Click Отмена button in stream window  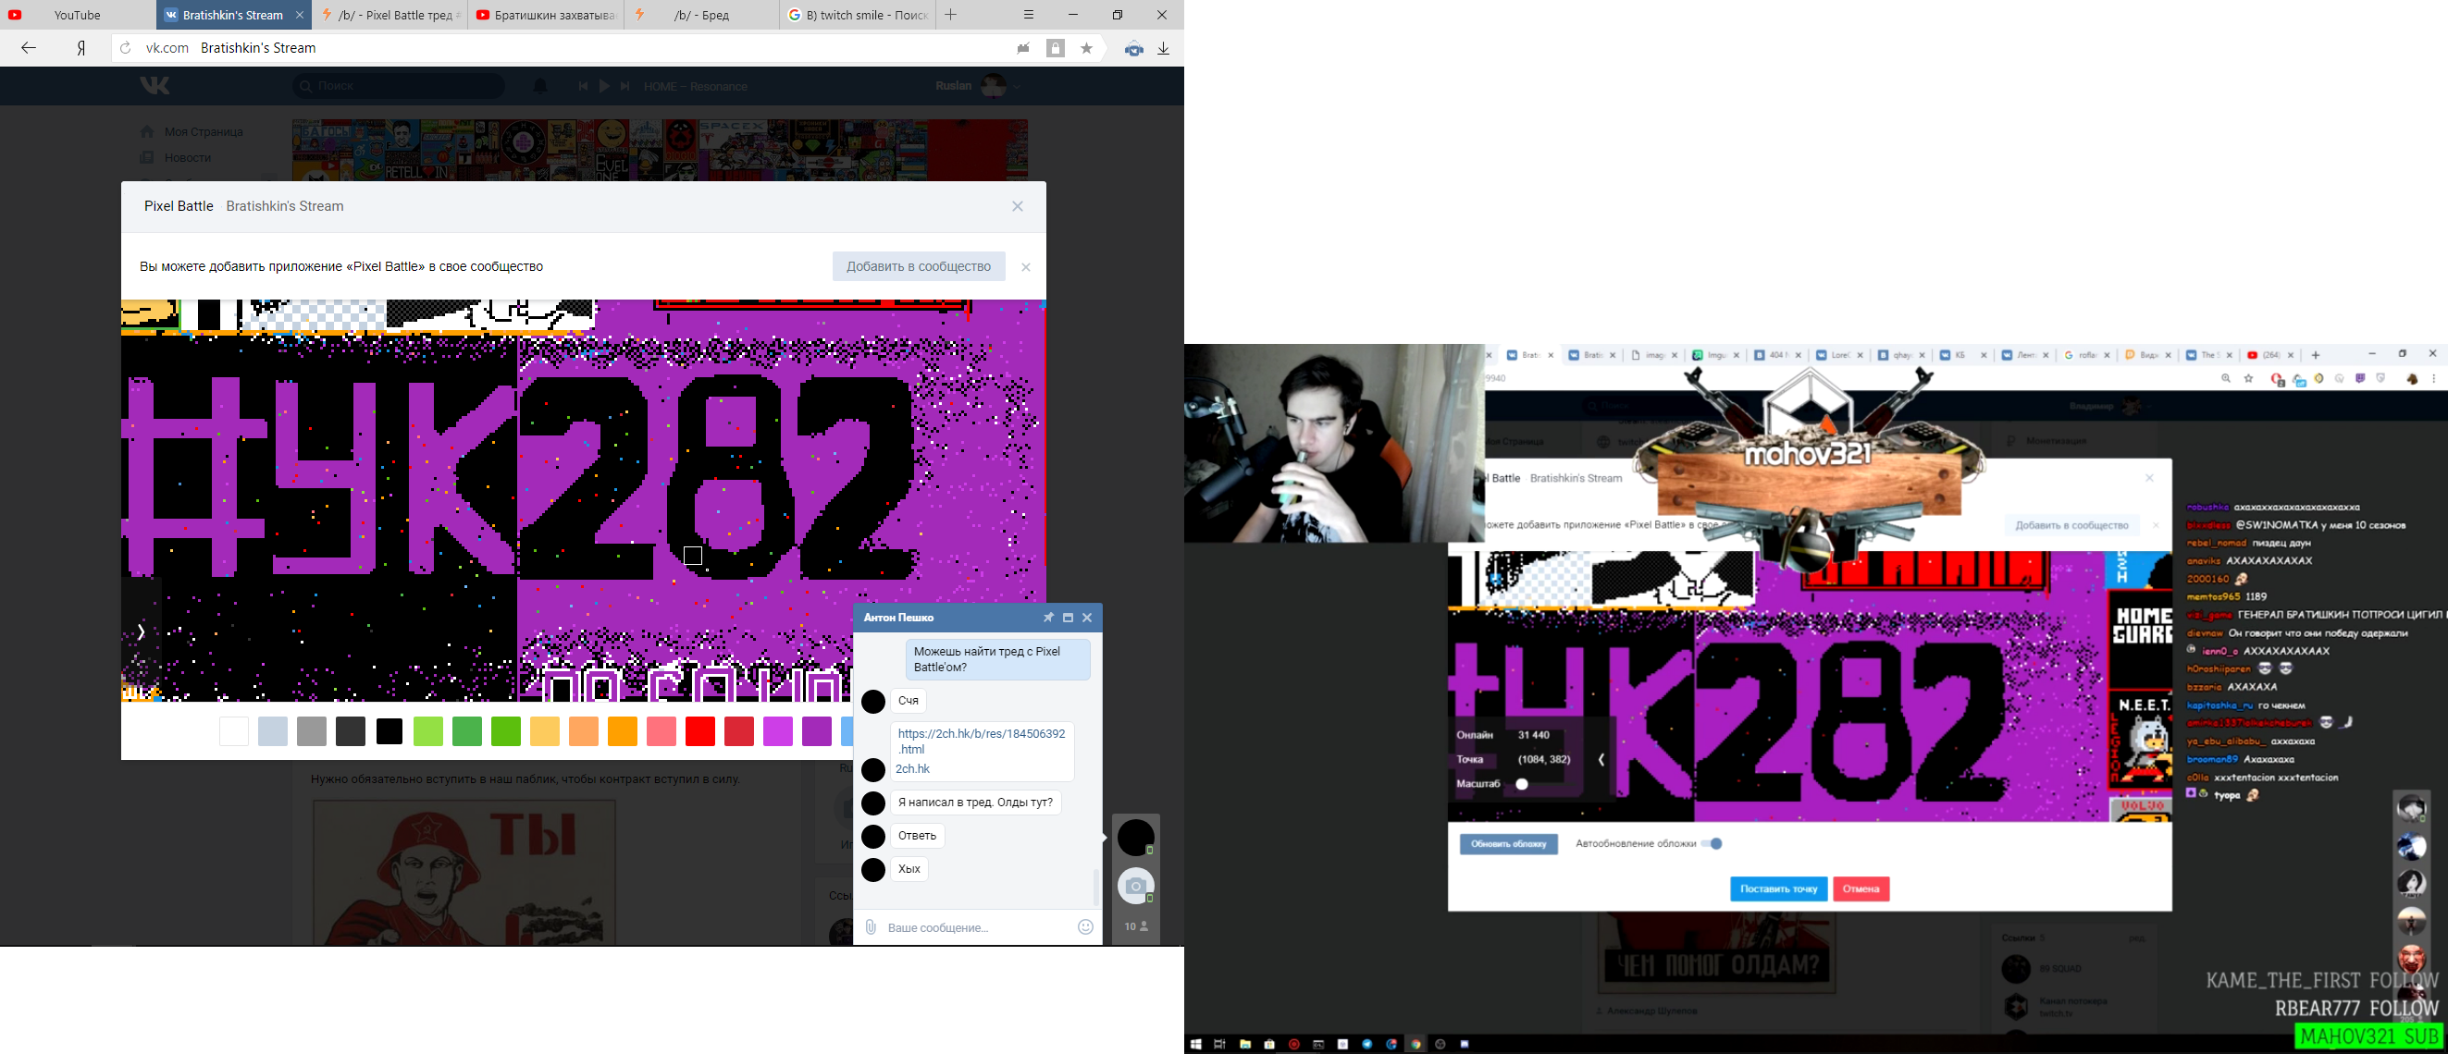tap(1861, 889)
